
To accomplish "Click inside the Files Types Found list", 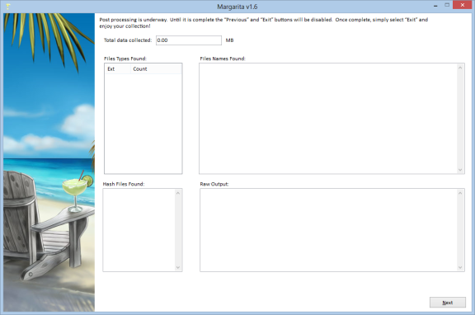I will point(143,124).
